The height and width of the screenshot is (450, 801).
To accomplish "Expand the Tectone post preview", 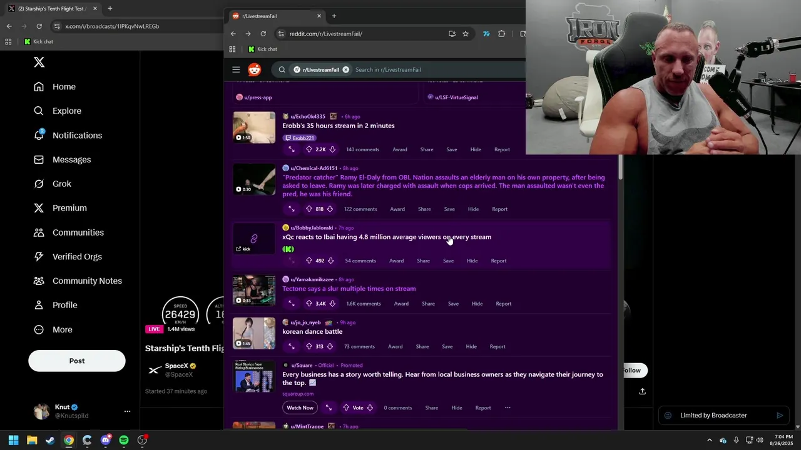I will click(292, 304).
